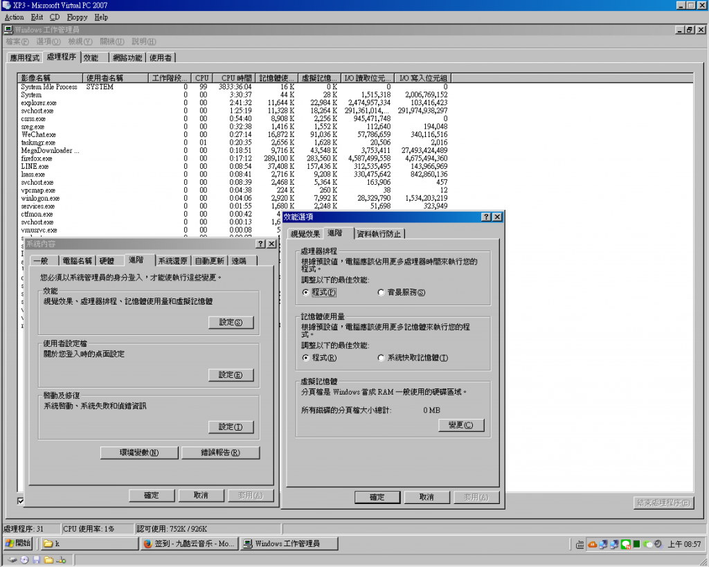The height and width of the screenshot is (567, 709).
Task: Click the floppy disk icon in Virtual PC status bar
Action: coord(37,560)
